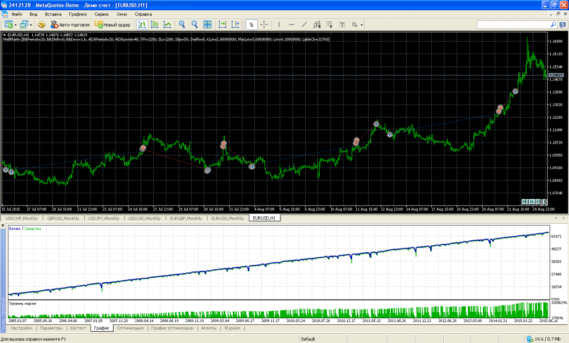Viewport: 569px width, 343px height.
Task: Select the crosshair cursor tool
Action: click(264, 24)
